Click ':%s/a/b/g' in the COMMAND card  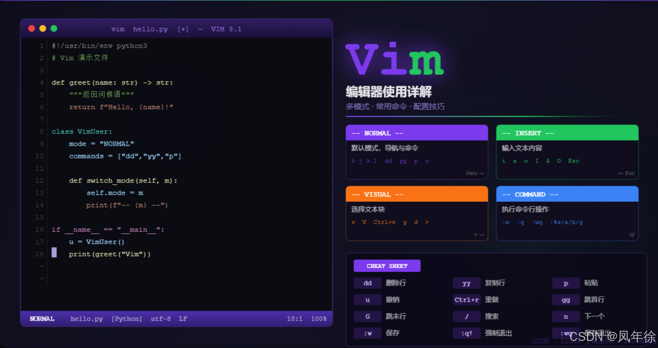click(567, 222)
